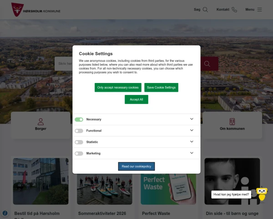Open the Bestil tid på Hørsholm thumbnail

pos(41,181)
